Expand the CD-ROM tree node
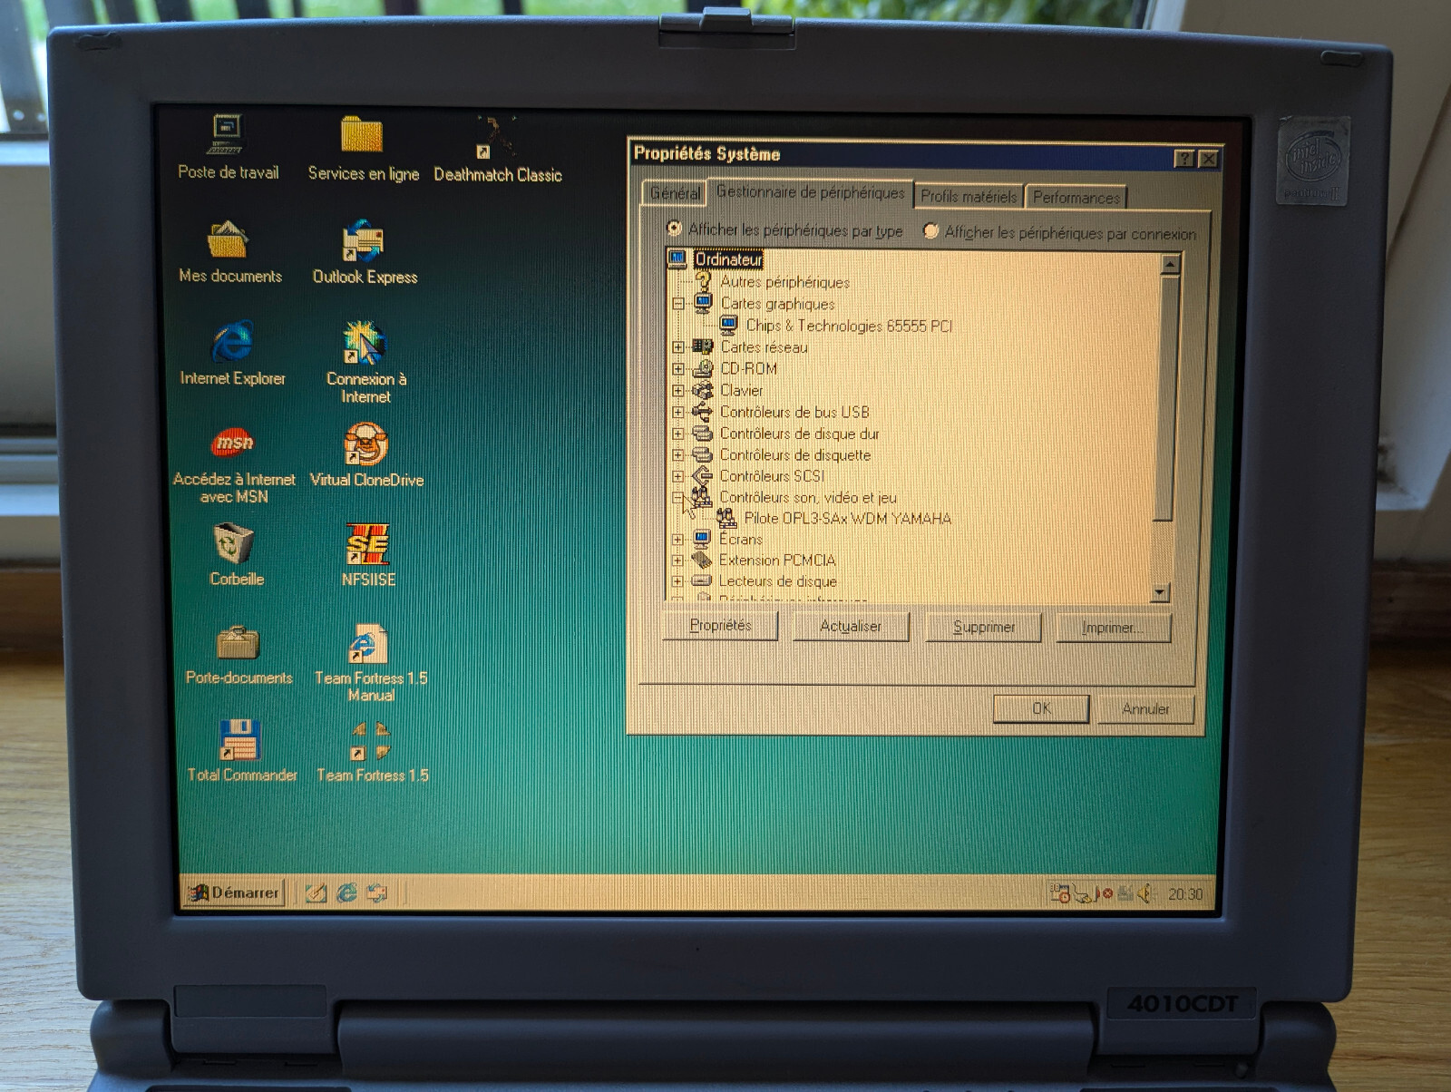This screenshot has height=1092, width=1451. 677,369
